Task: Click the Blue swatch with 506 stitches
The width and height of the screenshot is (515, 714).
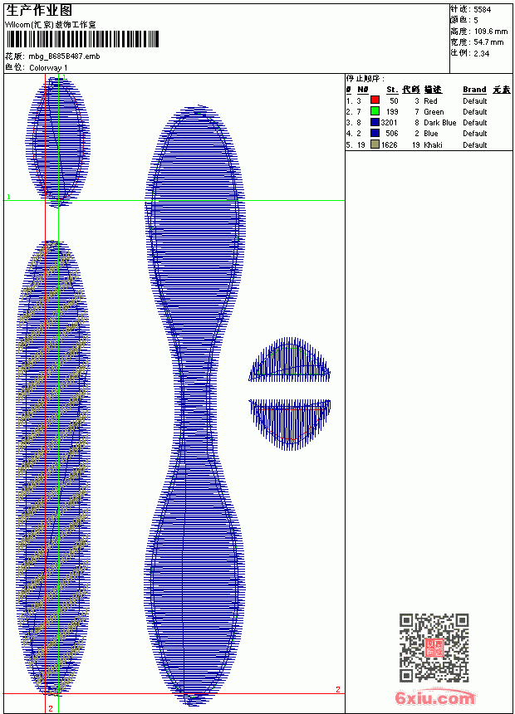Action: pyautogui.click(x=375, y=133)
